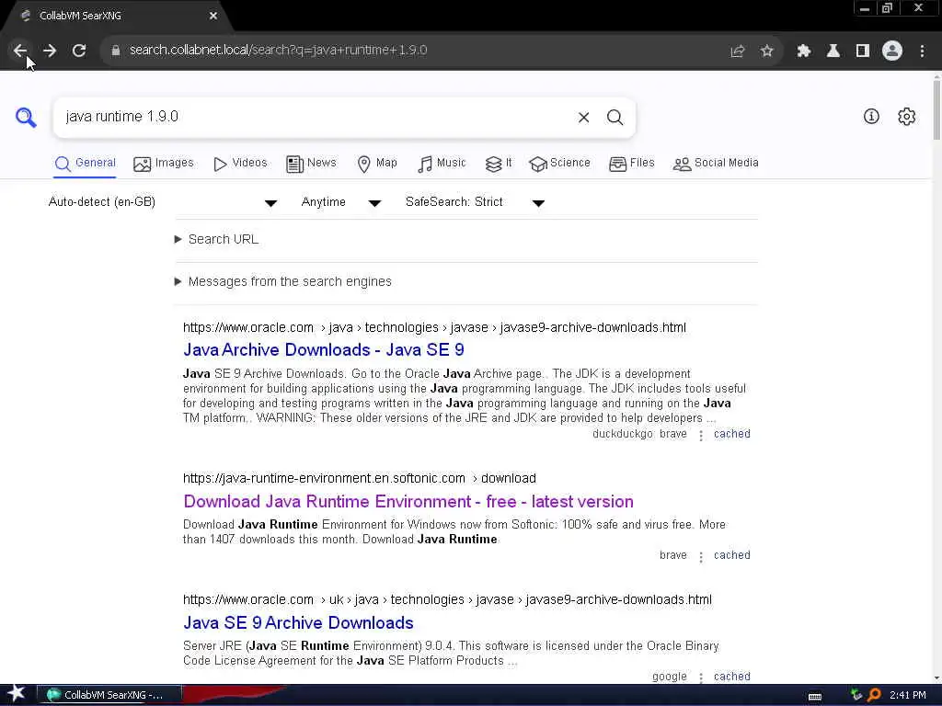Open the tray search magnifier icon

click(x=874, y=695)
